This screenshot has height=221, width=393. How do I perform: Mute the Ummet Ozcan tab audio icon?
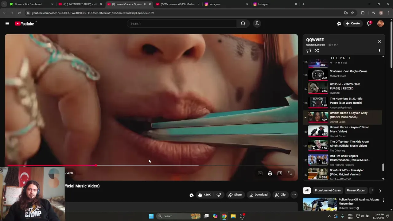pos(145,4)
